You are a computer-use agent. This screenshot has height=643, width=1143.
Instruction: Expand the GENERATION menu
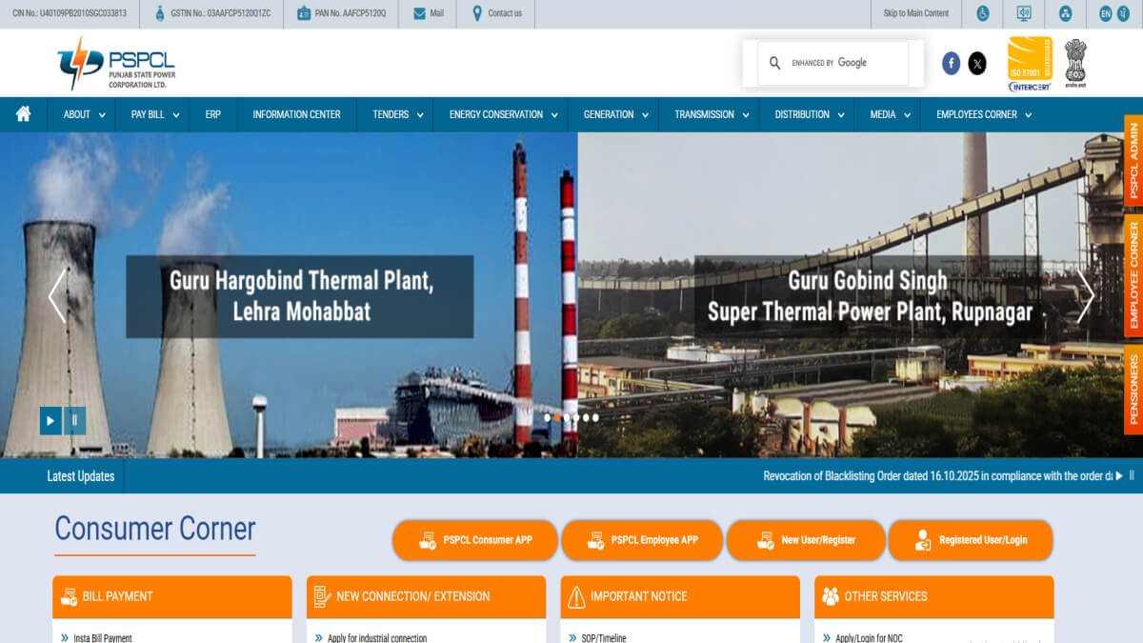[615, 114]
